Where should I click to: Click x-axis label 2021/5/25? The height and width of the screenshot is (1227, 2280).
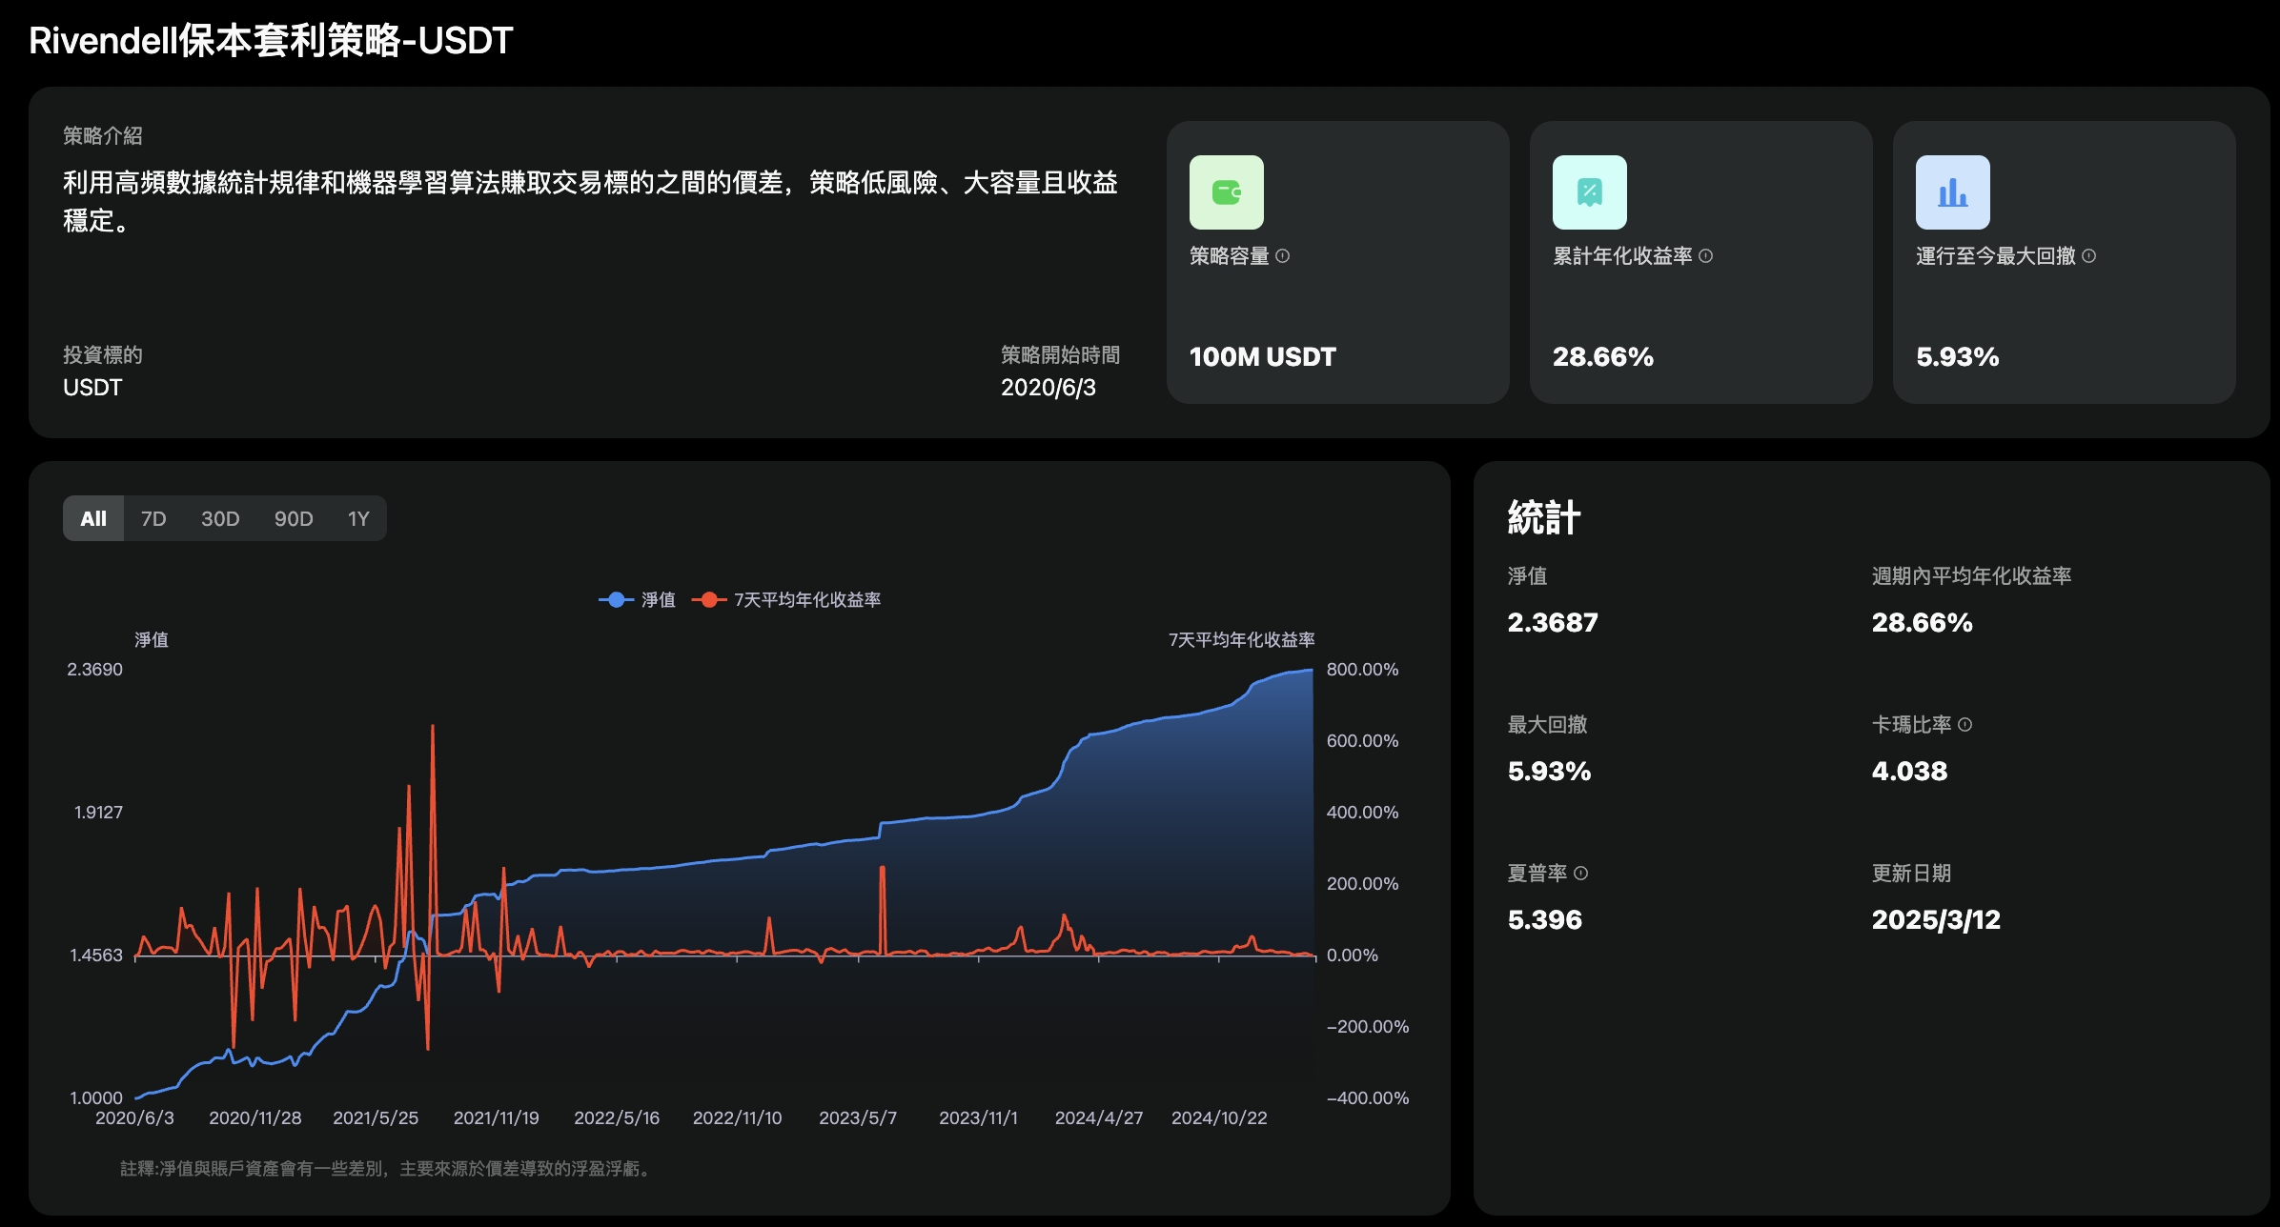376,1117
